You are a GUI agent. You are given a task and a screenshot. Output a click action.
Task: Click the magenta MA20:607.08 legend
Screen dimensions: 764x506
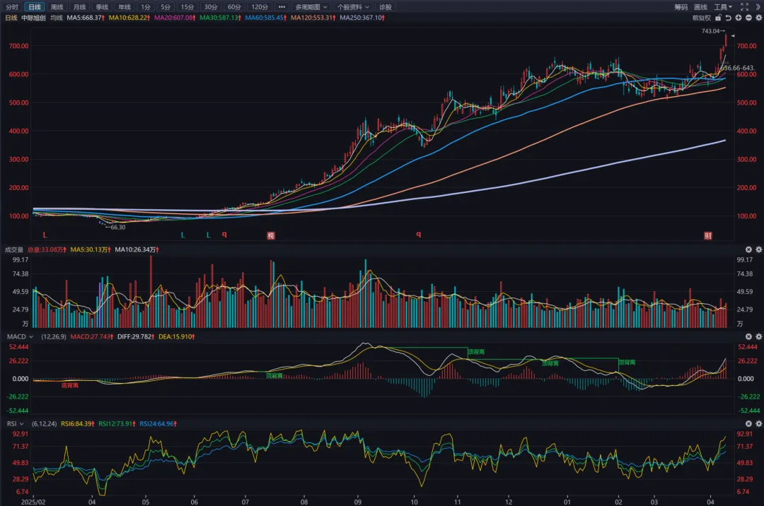(x=175, y=18)
